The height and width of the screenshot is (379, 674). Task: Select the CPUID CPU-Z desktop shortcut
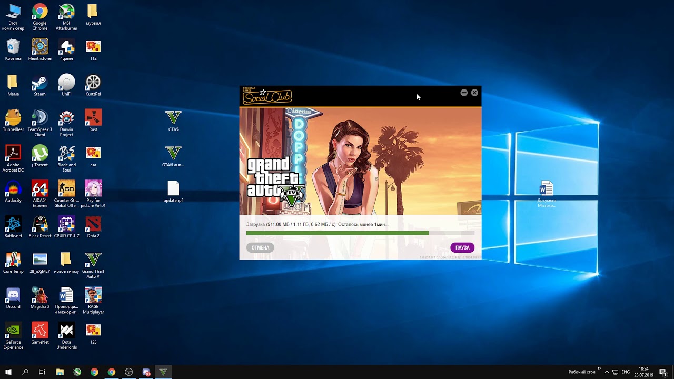[x=66, y=227]
